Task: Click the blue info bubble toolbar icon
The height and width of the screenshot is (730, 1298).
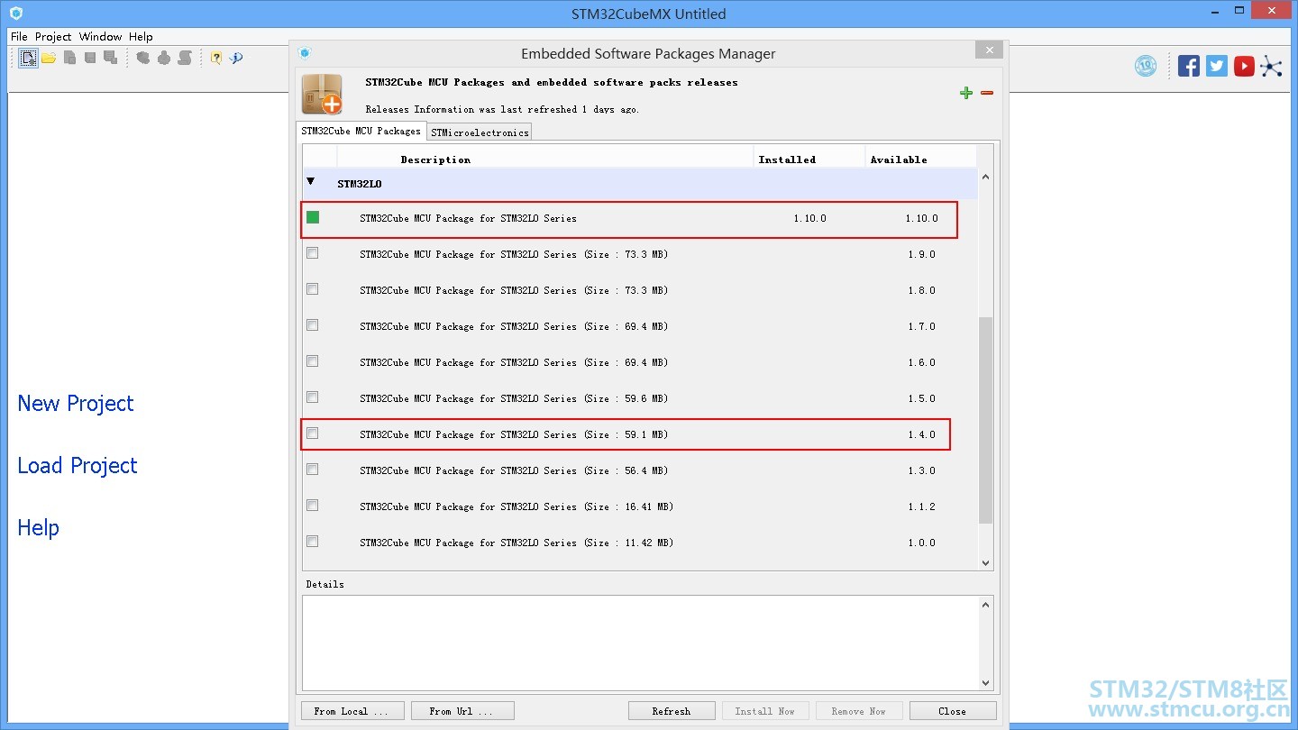Action: 236,58
